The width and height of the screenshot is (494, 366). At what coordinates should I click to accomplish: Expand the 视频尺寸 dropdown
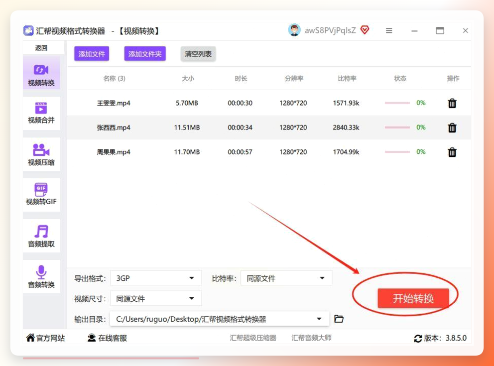pyautogui.click(x=156, y=299)
